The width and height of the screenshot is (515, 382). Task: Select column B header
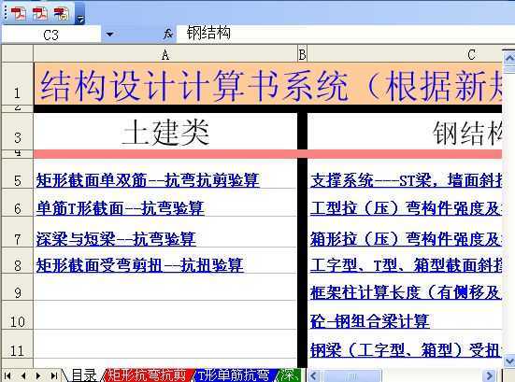(302, 54)
